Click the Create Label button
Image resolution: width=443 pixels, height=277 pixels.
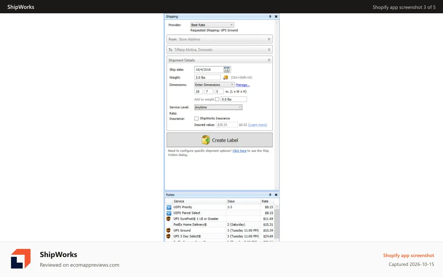[x=220, y=140]
